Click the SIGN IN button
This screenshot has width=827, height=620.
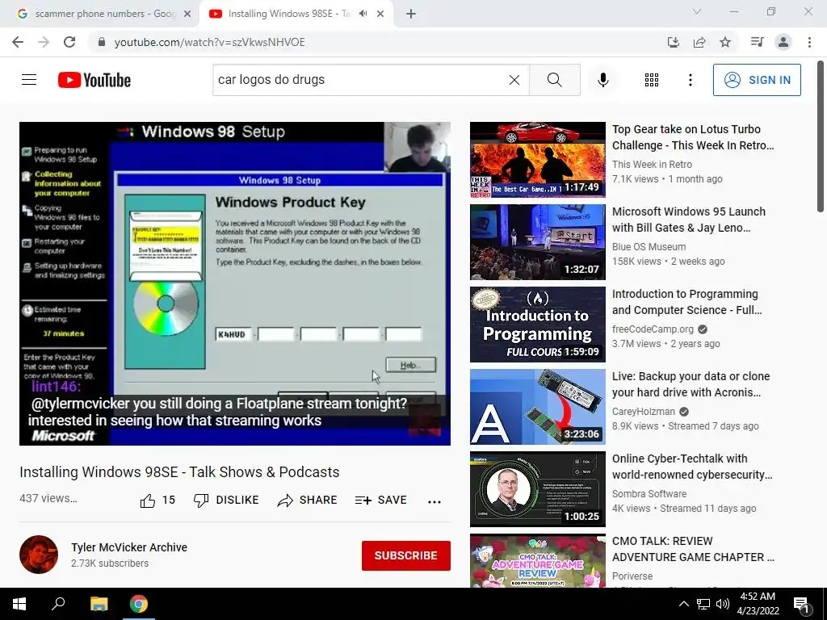(757, 80)
